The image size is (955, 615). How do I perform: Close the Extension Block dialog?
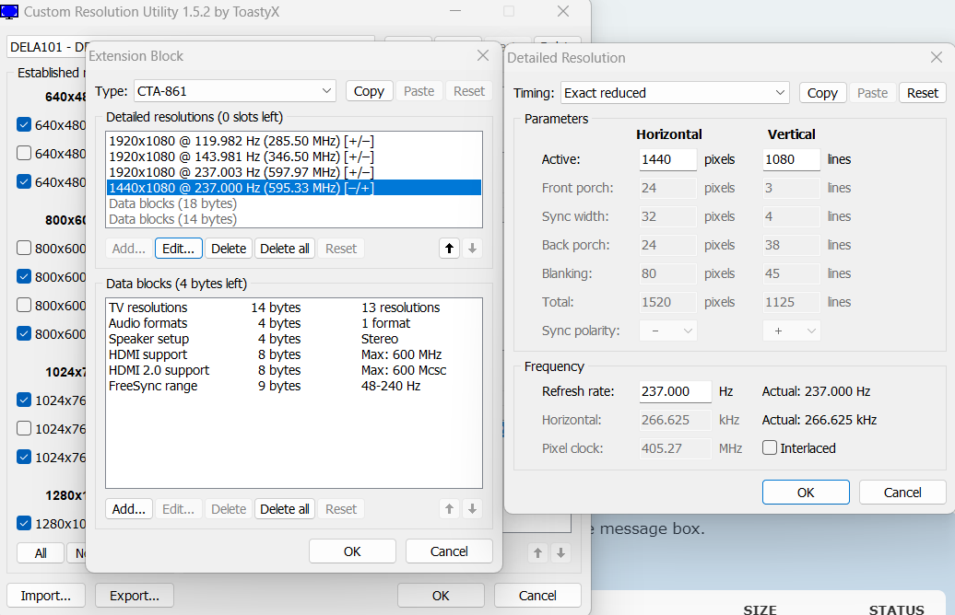[x=482, y=56]
